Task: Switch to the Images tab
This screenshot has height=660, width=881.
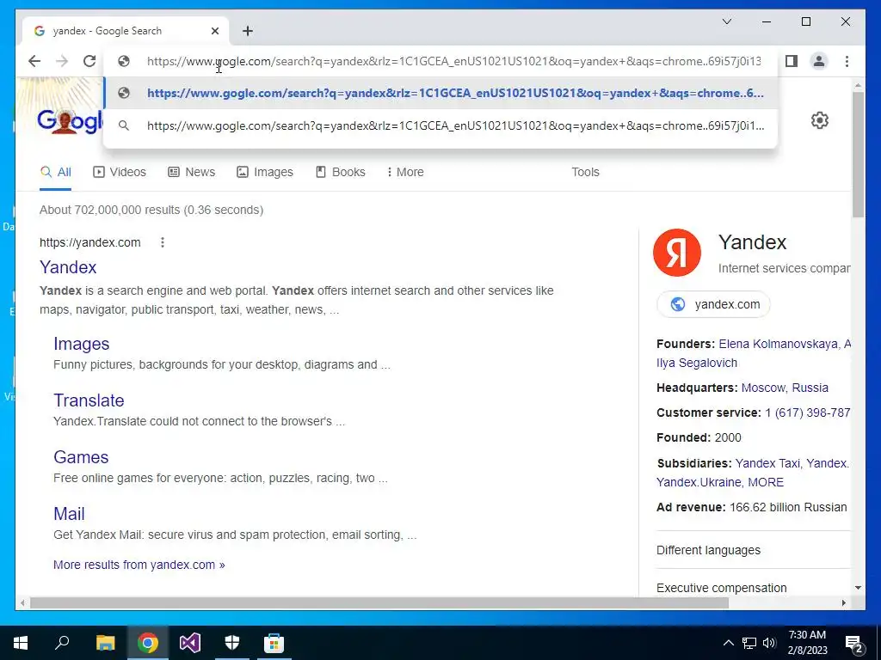Action: [x=265, y=172]
